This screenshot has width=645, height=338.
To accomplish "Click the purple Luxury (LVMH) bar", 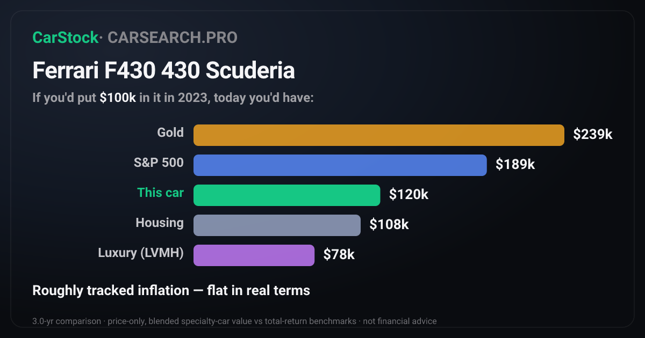I will [x=254, y=255].
